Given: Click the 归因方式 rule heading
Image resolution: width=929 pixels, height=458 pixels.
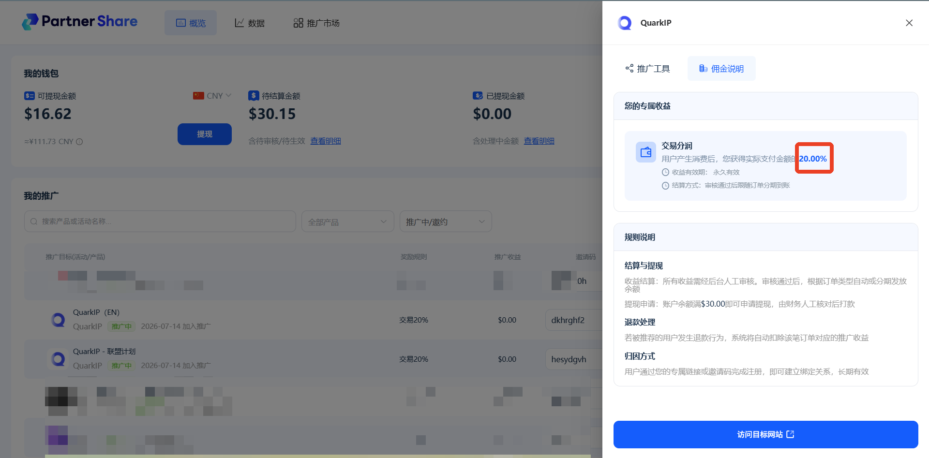Looking at the screenshot, I should [x=640, y=356].
